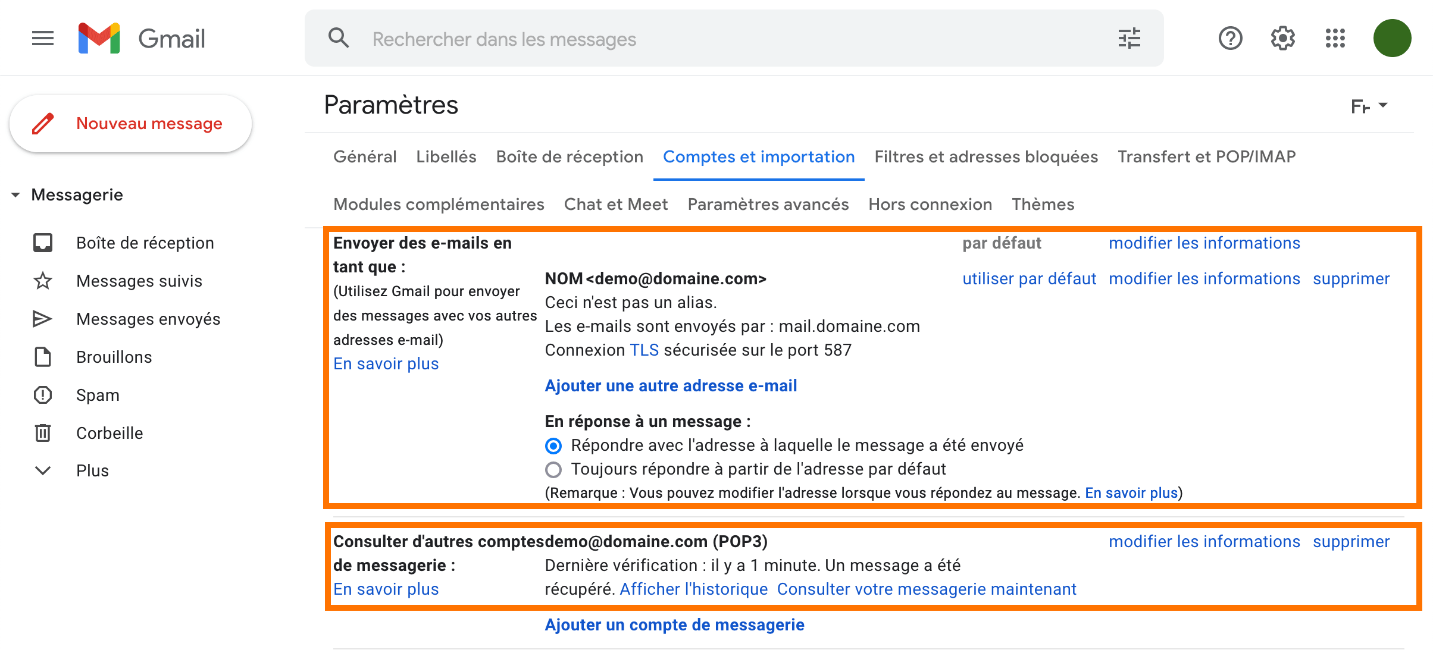Open the settings gear icon

tap(1282, 39)
